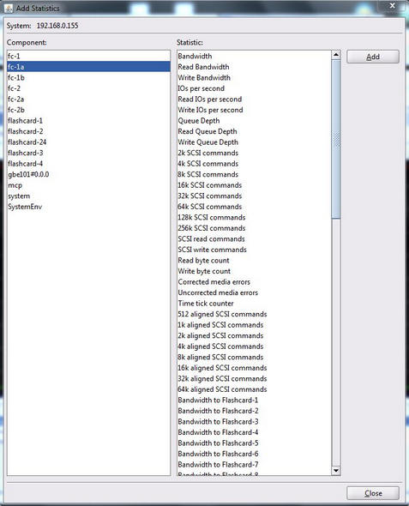
Task: Select the Write Bandwidth statistic
Action: (255, 77)
